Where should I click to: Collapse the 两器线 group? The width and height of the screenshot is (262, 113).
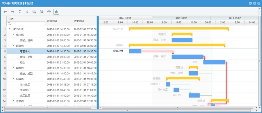click(x=13, y=45)
